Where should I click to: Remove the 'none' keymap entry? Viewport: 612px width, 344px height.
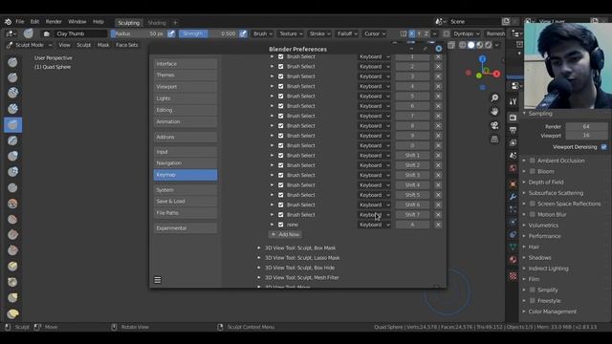(x=438, y=225)
